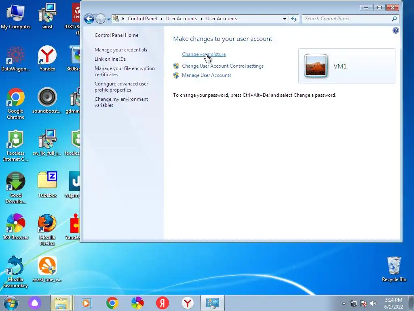Select 360 Browser desktop shortcut
The width and height of the screenshot is (414, 311).
point(16,227)
